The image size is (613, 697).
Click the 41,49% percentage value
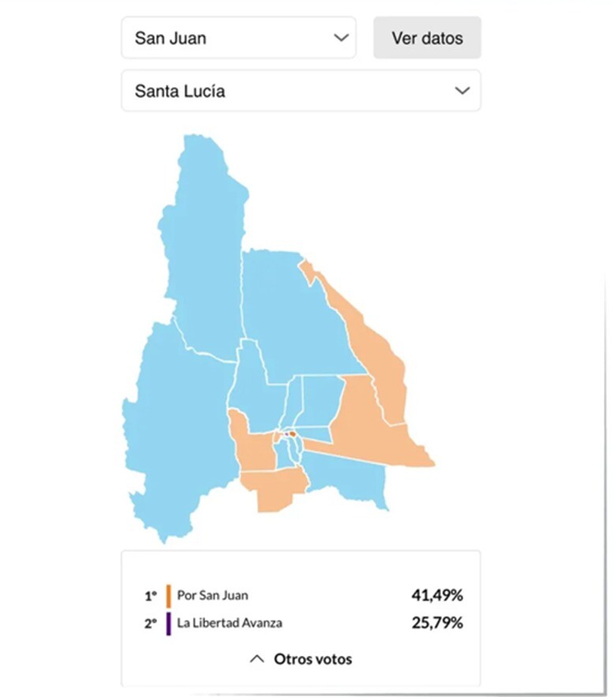pos(438,595)
